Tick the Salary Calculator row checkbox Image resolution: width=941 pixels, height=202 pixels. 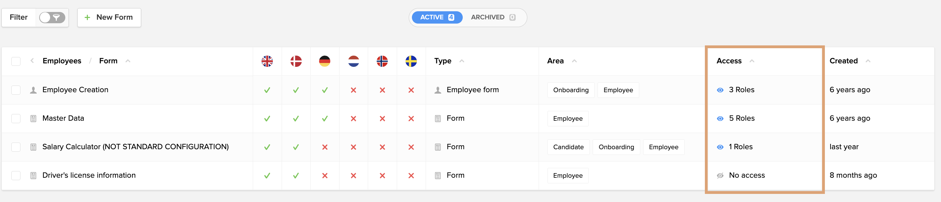coord(16,147)
